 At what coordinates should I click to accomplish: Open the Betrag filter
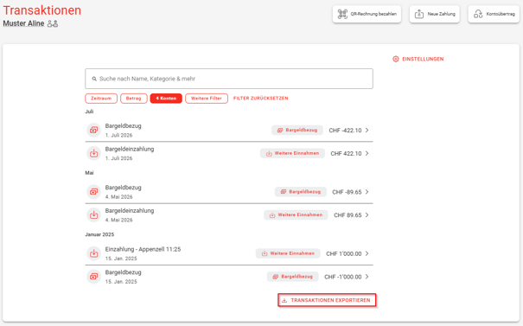tap(134, 99)
